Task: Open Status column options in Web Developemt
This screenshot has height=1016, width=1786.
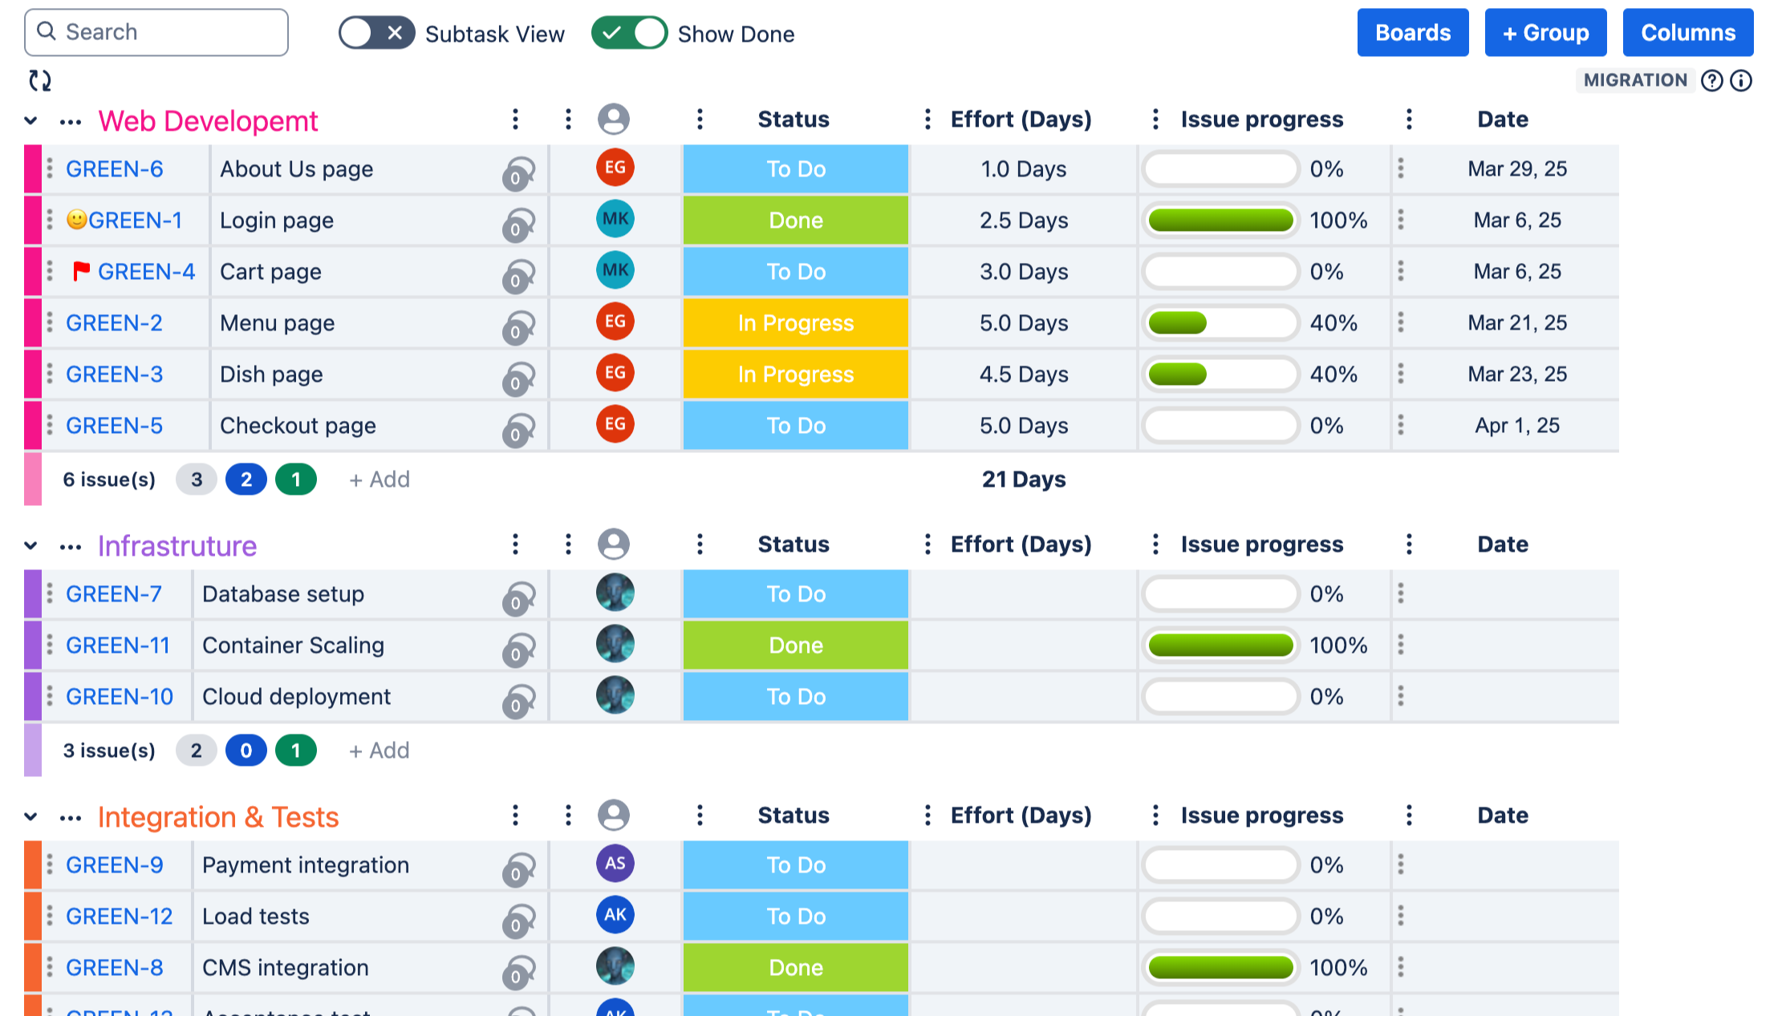Action: click(x=700, y=119)
